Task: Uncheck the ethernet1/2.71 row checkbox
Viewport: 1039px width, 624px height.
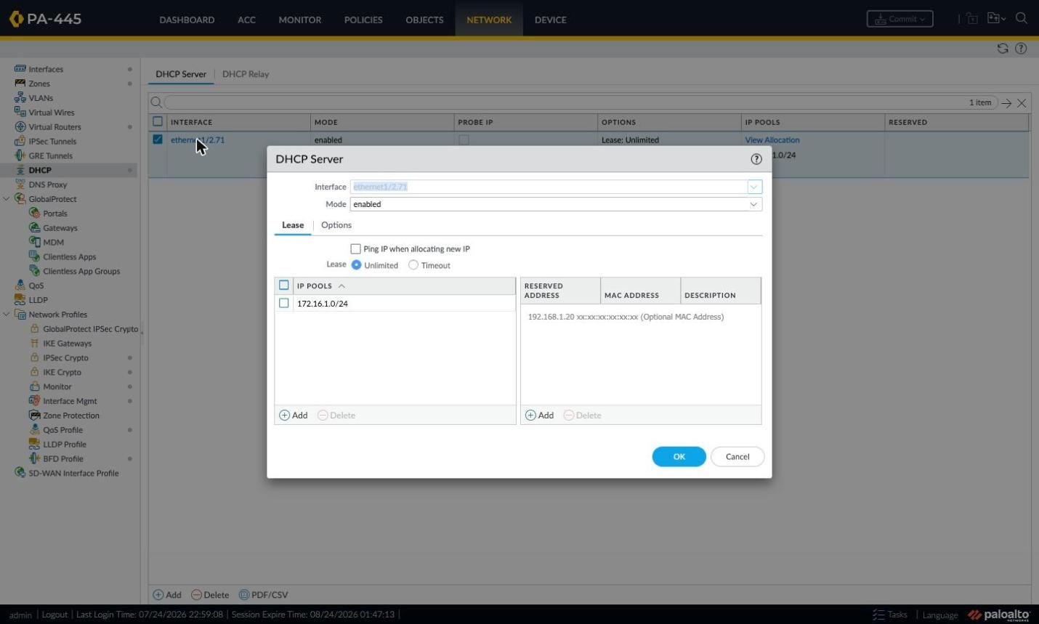Action: pyautogui.click(x=158, y=139)
